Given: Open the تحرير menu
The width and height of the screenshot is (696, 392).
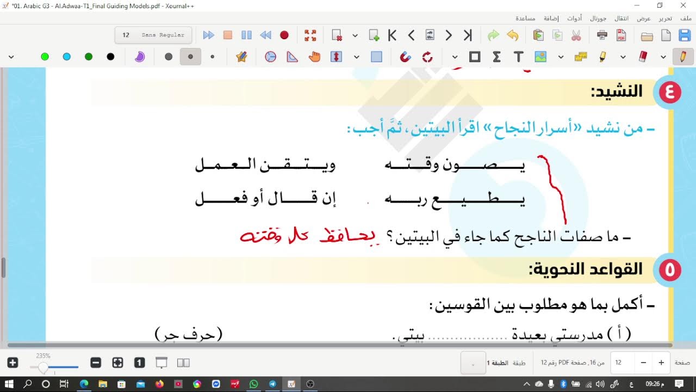Looking at the screenshot, I should [x=666, y=18].
